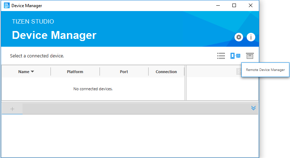Maximize the Device Manager window
This screenshot has height=158, width=290.
pos(234,5)
